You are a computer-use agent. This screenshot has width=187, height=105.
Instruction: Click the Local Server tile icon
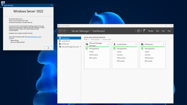(x=115, y=44)
